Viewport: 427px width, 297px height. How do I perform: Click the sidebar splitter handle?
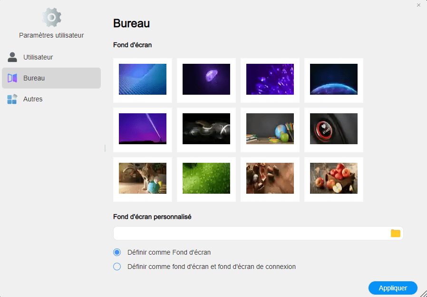105,148
